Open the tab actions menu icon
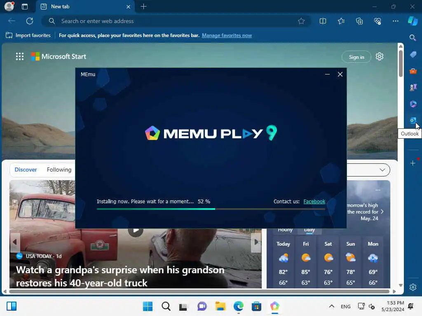 point(25,7)
